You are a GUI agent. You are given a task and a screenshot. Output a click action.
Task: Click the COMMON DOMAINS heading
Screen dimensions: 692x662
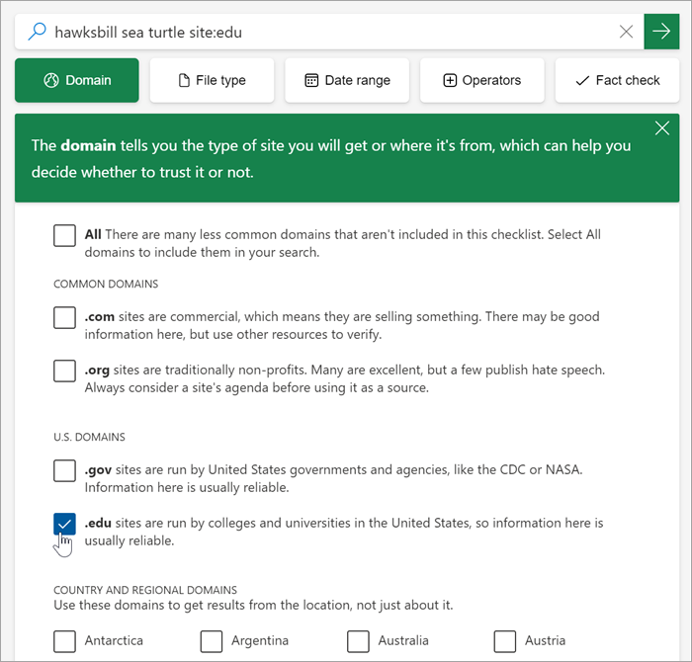pos(106,284)
